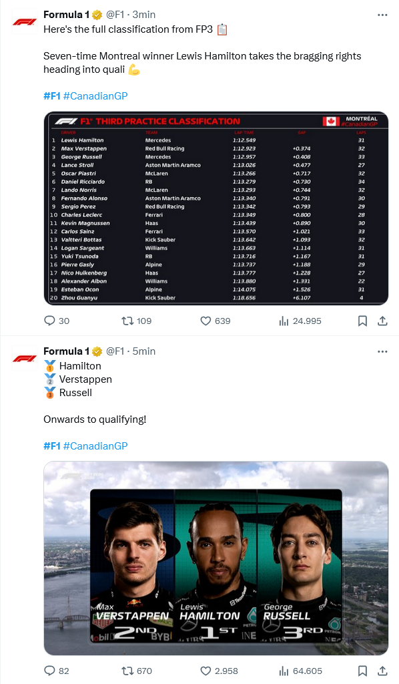The image size is (399, 684).
Task: Bookmark the podium results tweet
Action: click(362, 671)
